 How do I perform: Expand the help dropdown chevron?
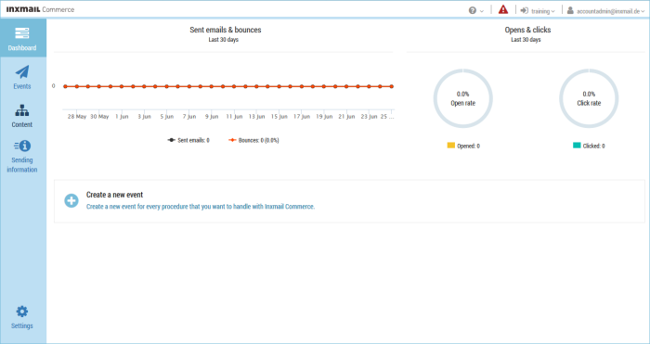coord(482,11)
